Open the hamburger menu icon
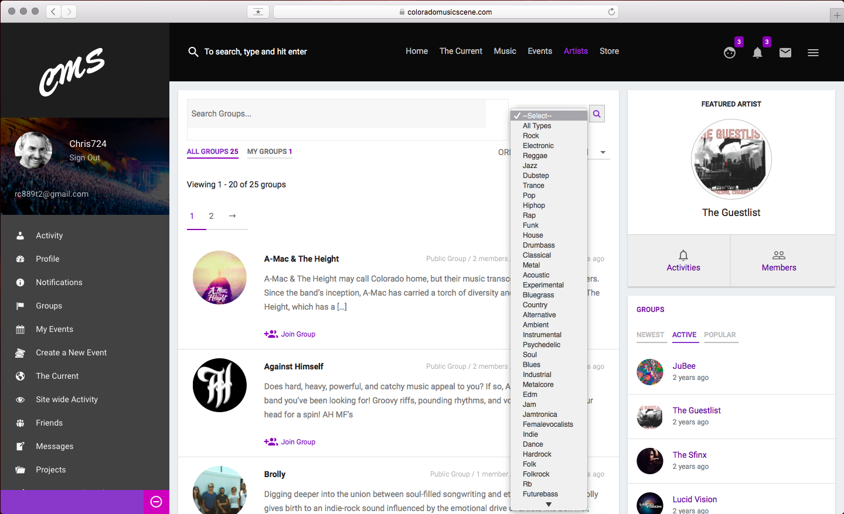This screenshot has width=844, height=514. 813,53
